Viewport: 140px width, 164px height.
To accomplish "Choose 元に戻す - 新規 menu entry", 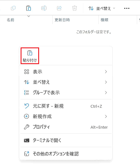I will tap(66, 106).
